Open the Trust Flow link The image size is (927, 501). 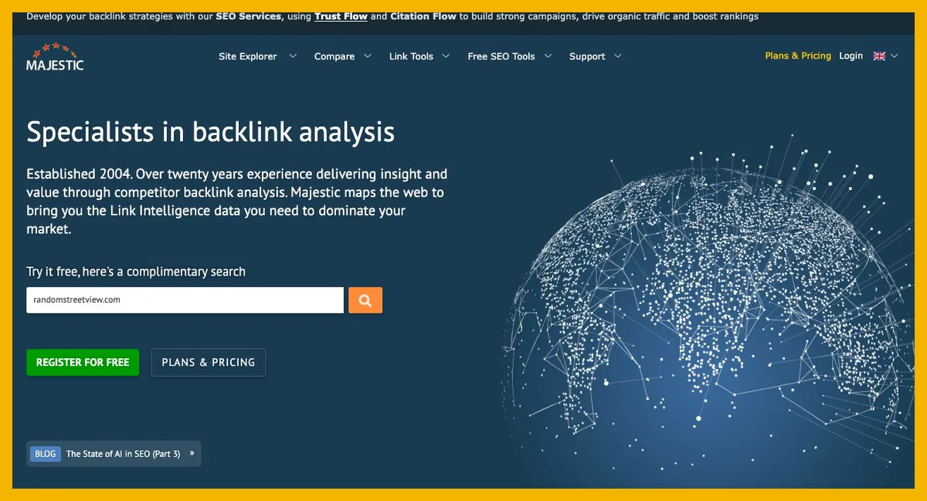click(341, 16)
